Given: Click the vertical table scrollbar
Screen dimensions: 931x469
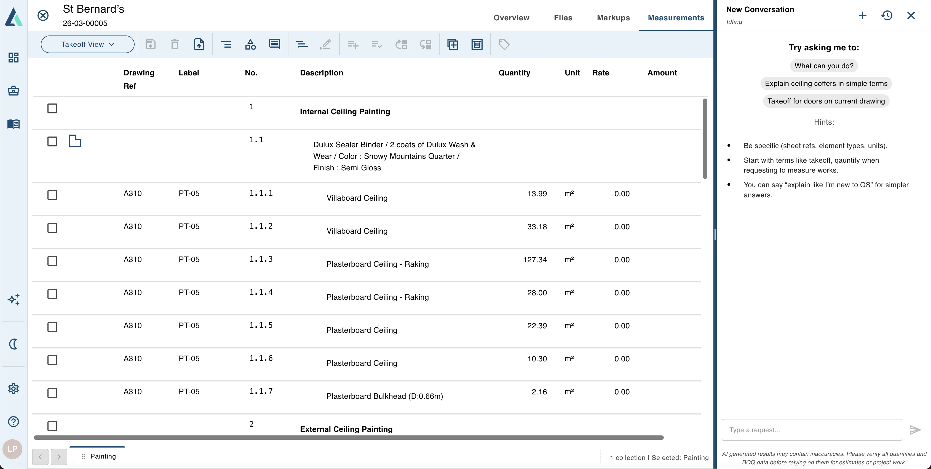Looking at the screenshot, I should (705, 138).
